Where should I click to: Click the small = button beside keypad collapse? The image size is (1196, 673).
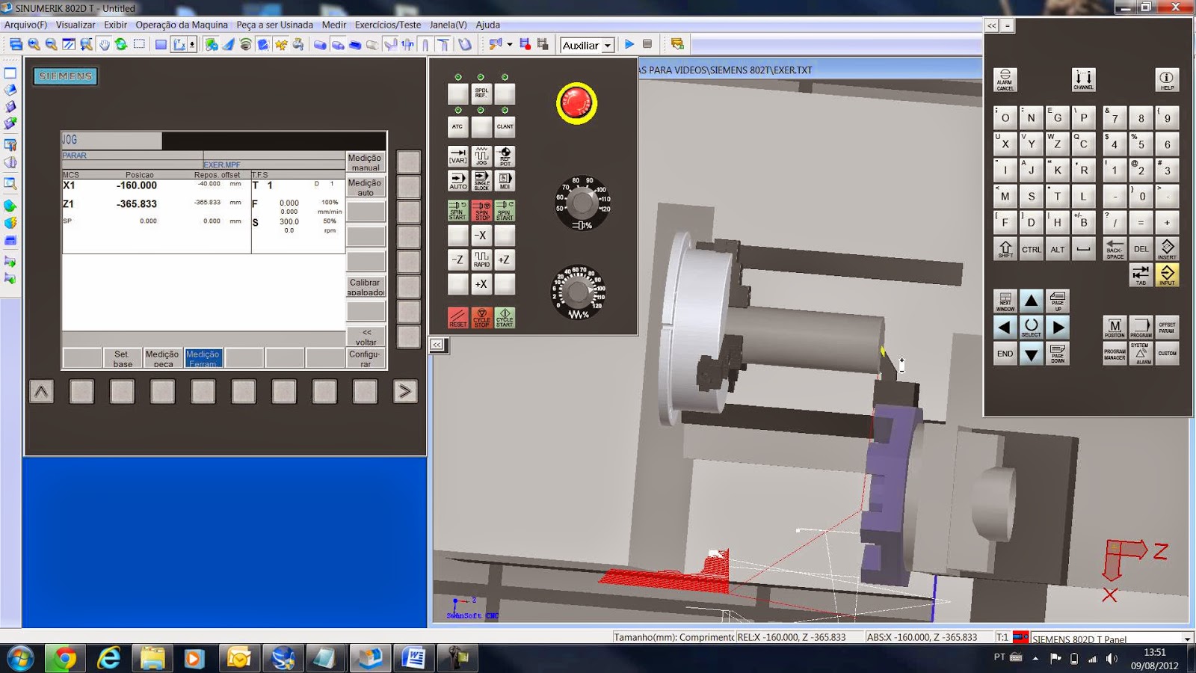click(x=1008, y=25)
